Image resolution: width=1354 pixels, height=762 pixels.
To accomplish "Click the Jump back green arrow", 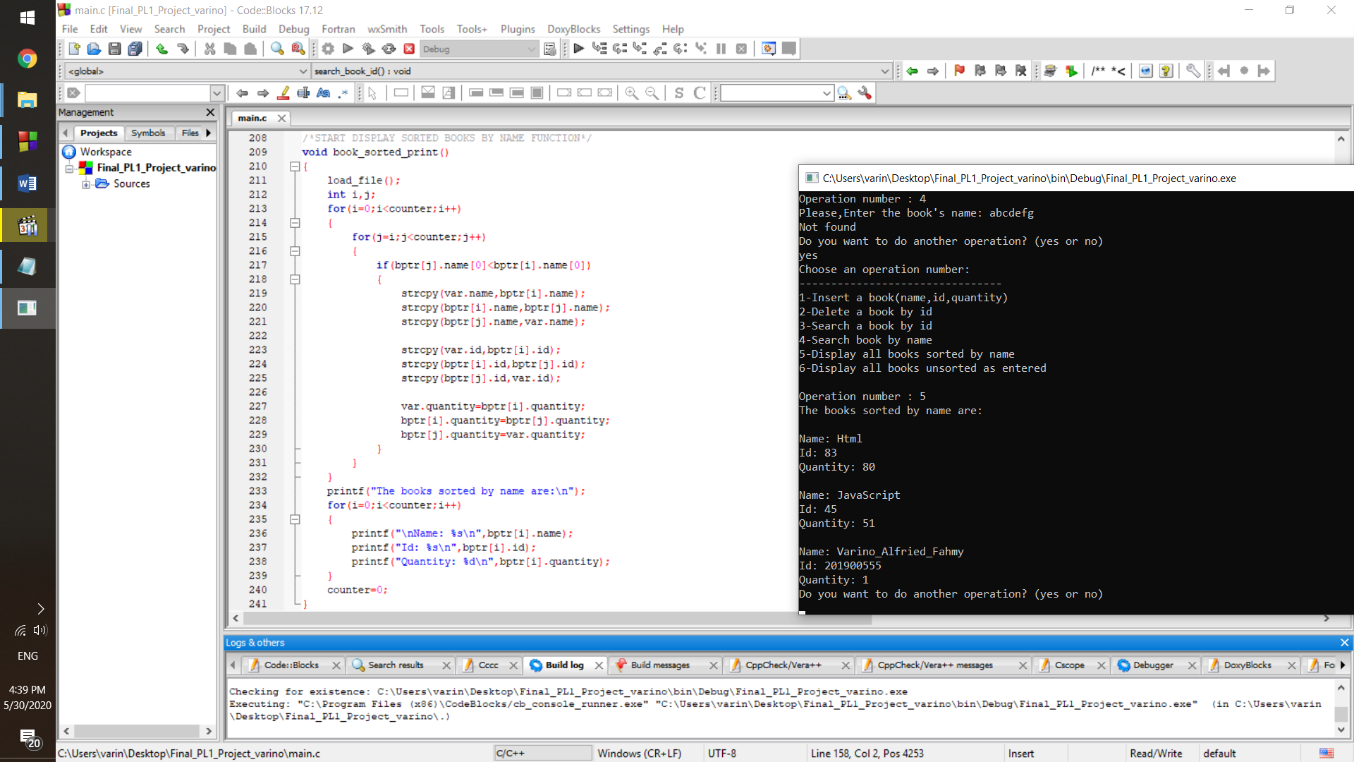I will click(913, 71).
